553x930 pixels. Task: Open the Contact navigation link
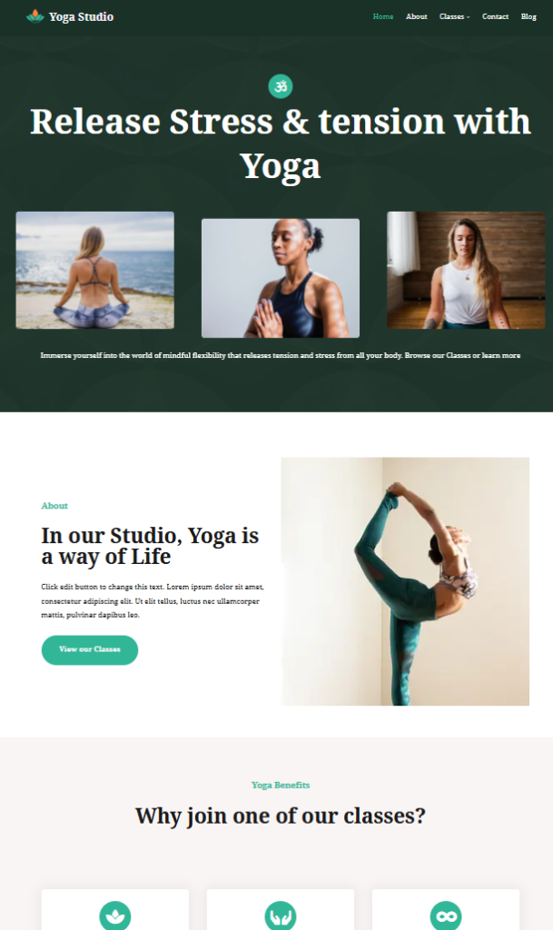point(496,16)
